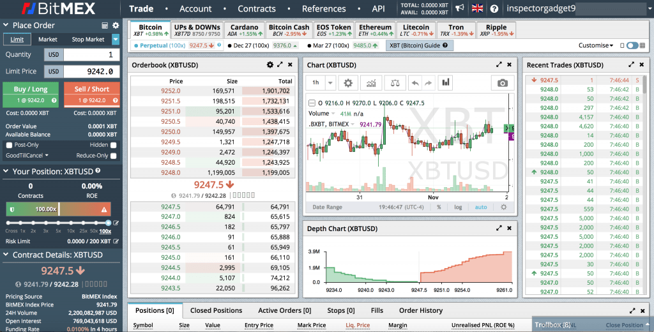654x332 pixels.
Task: Open Customise layout dropdown
Action: click(x=596, y=45)
